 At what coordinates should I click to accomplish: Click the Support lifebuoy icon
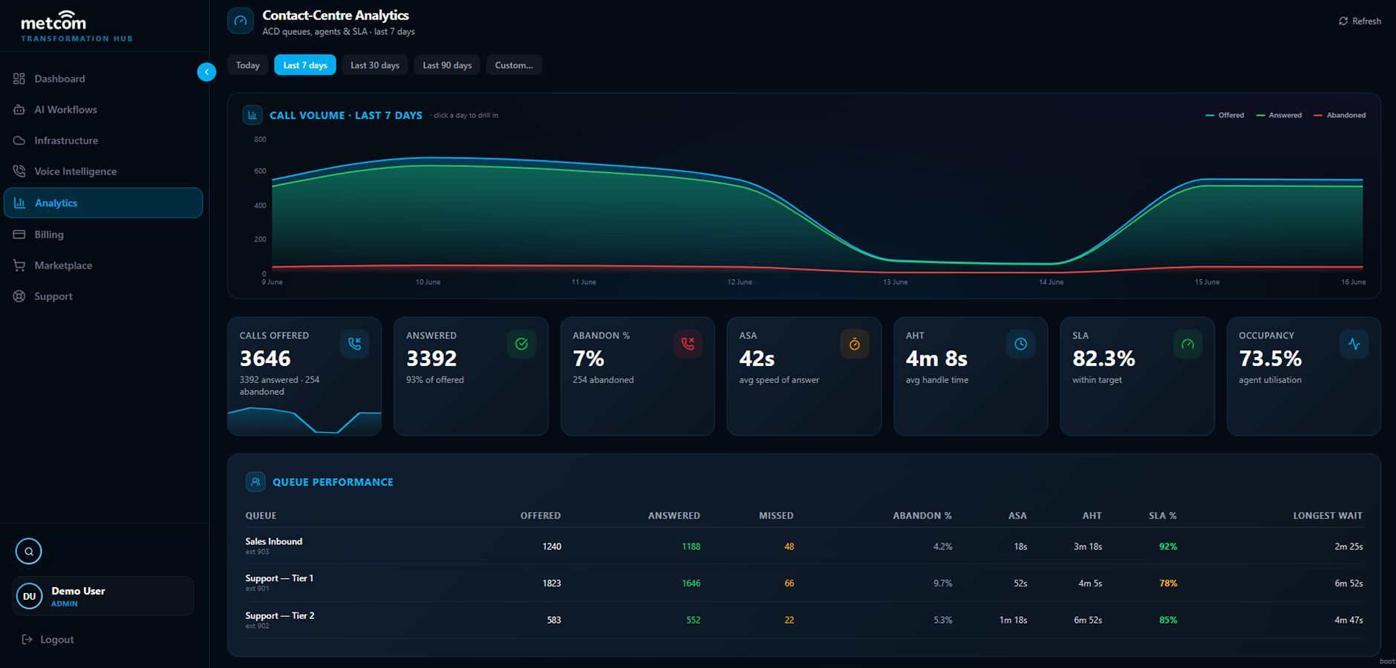19,296
